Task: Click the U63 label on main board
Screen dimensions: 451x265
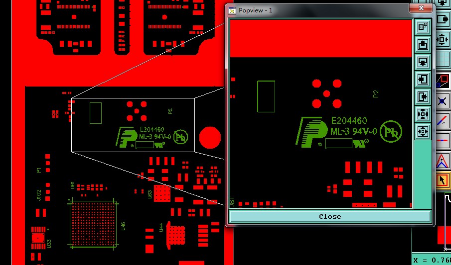Action: (x=150, y=194)
